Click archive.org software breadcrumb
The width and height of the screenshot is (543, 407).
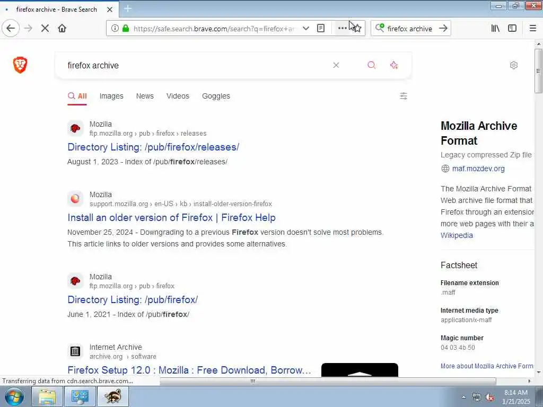point(122,357)
